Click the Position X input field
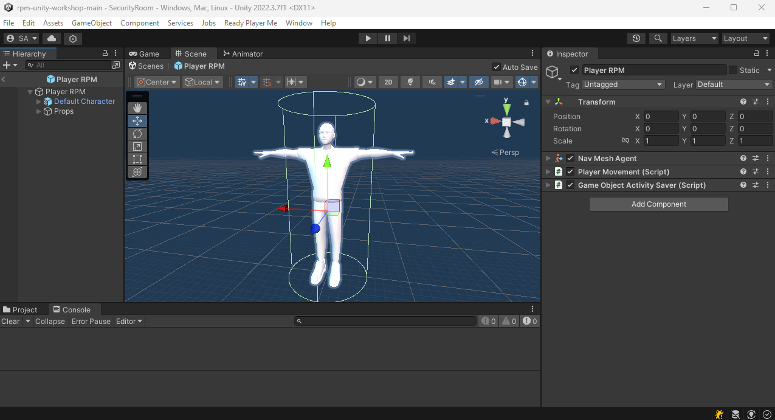Viewport: 775px width, 420px height. (661, 117)
